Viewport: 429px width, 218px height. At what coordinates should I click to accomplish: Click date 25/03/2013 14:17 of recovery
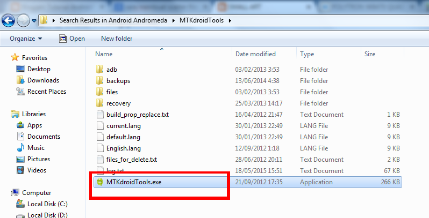click(259, 103)
